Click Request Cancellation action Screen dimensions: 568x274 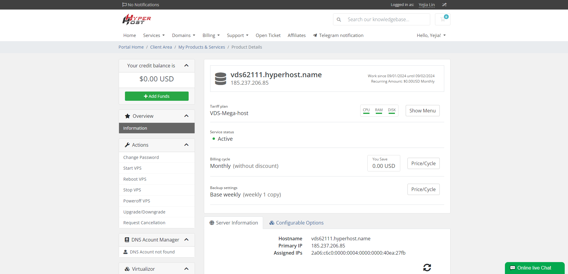click(157, 223)
